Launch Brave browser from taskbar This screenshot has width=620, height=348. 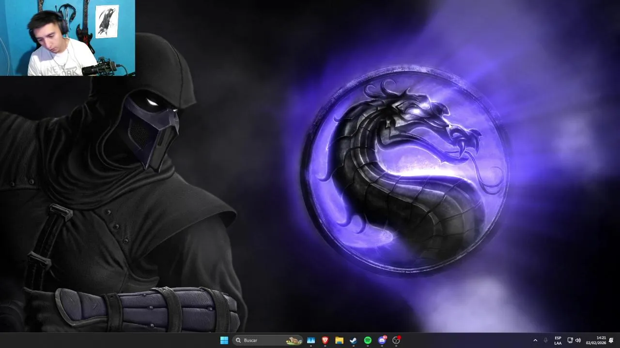(325, 340)
